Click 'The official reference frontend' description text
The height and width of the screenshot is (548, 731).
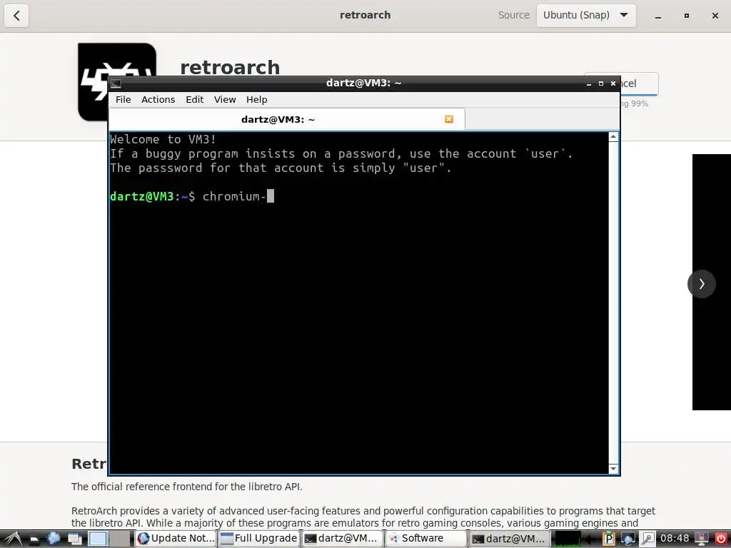click(187, 487)
